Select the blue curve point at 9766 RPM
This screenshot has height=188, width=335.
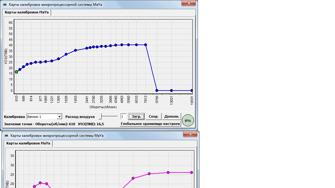tap(157, 90)
